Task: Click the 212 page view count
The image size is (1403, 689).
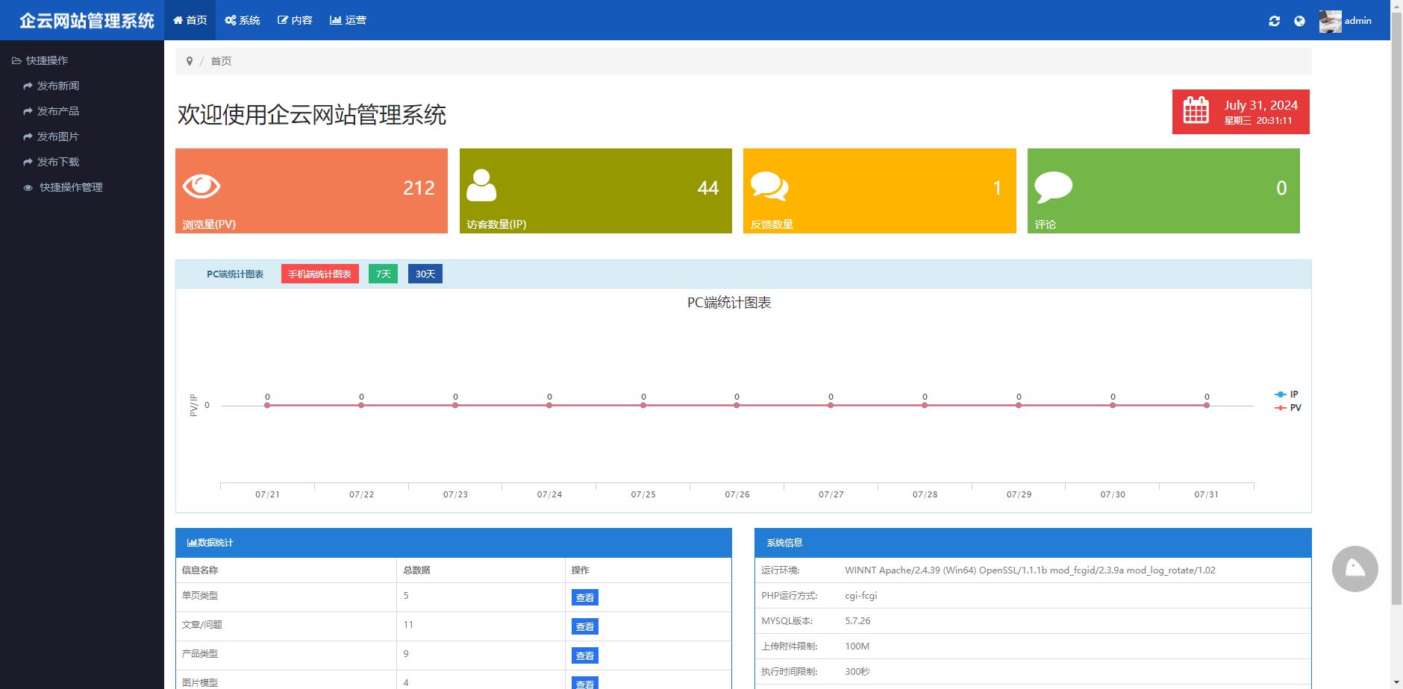Action: [x=419, y=188]
